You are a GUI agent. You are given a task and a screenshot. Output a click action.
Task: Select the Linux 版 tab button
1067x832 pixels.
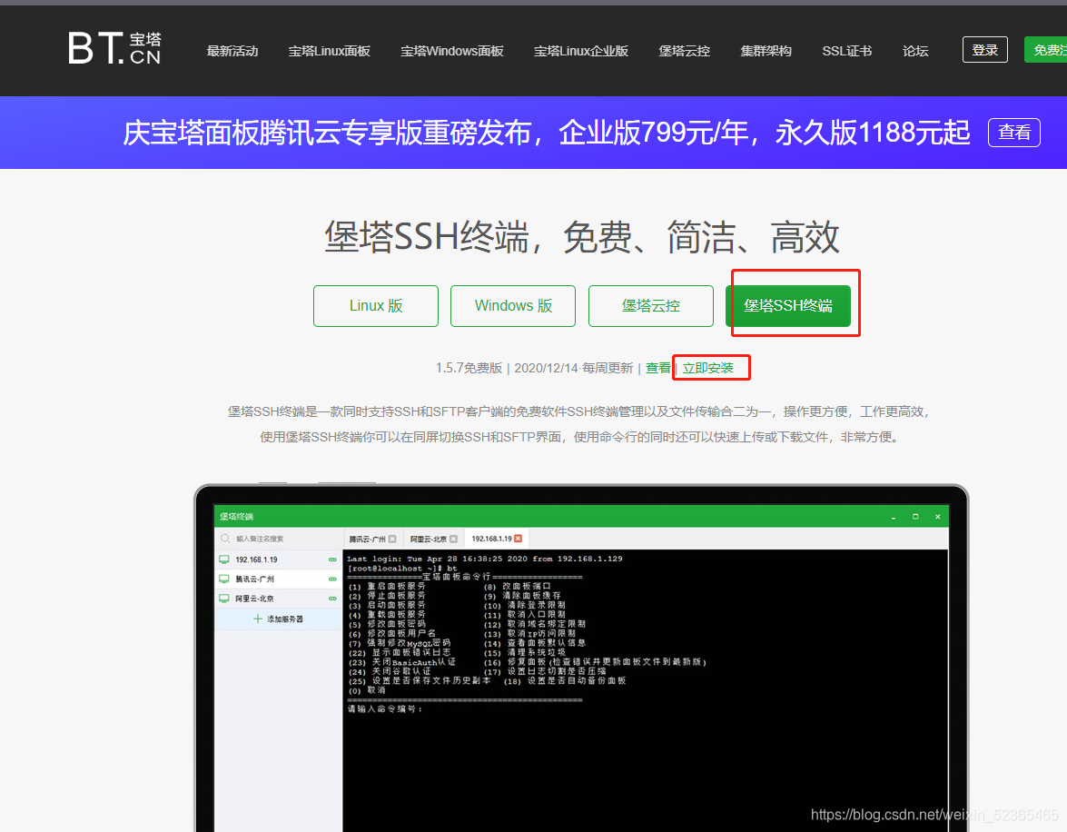tap(376, 306)
